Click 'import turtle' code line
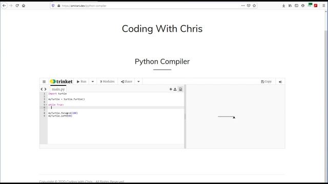 pyautogui.click(x=57, y=94)
